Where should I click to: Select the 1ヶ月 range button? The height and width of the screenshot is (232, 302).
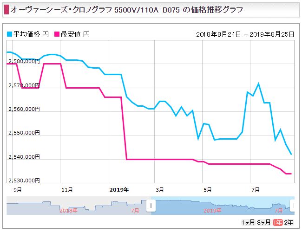248,223
